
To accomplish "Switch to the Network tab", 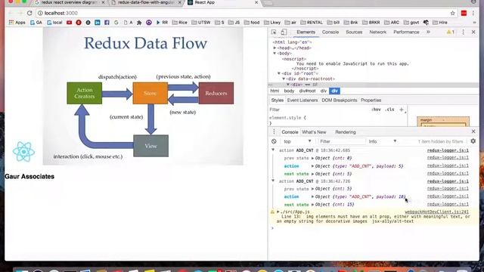I will (x=378, y=32).
